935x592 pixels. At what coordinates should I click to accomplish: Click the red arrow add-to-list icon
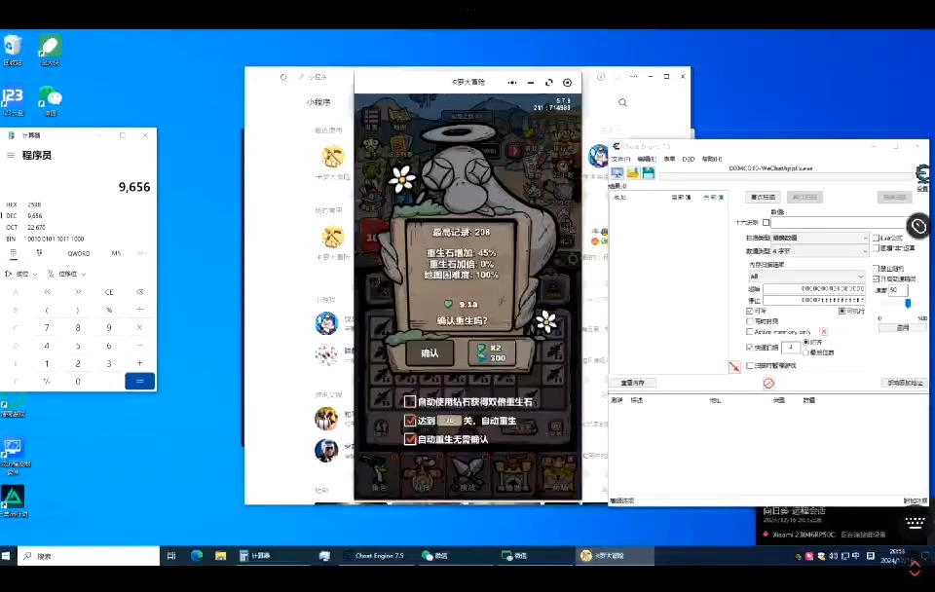[734, 367]
